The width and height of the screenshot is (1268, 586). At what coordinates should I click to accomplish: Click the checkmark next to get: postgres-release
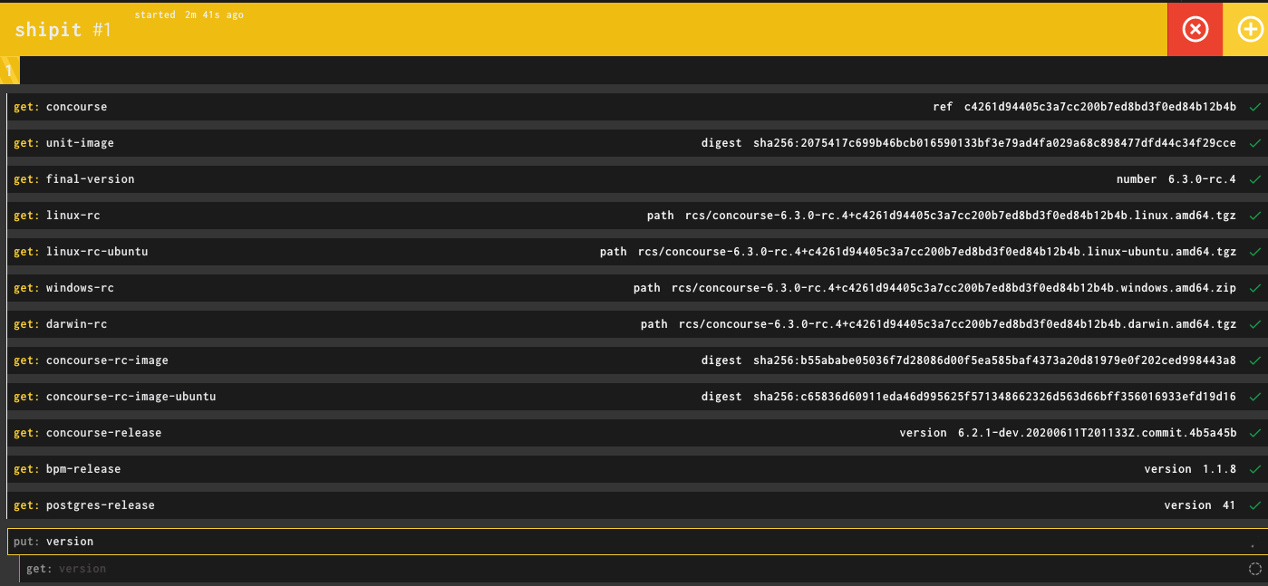pos(1255,504)
